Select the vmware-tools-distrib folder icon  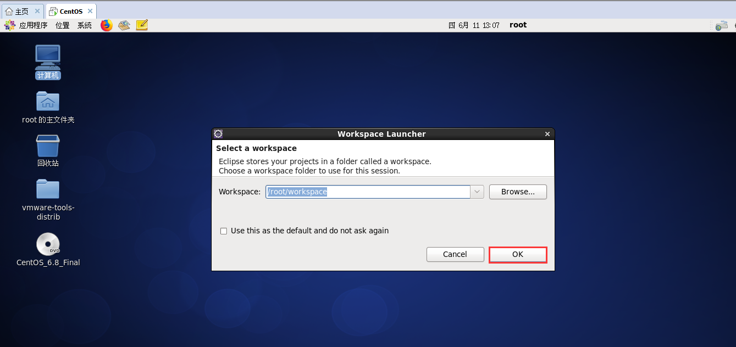pyautogui.click(x=48, y=200)
